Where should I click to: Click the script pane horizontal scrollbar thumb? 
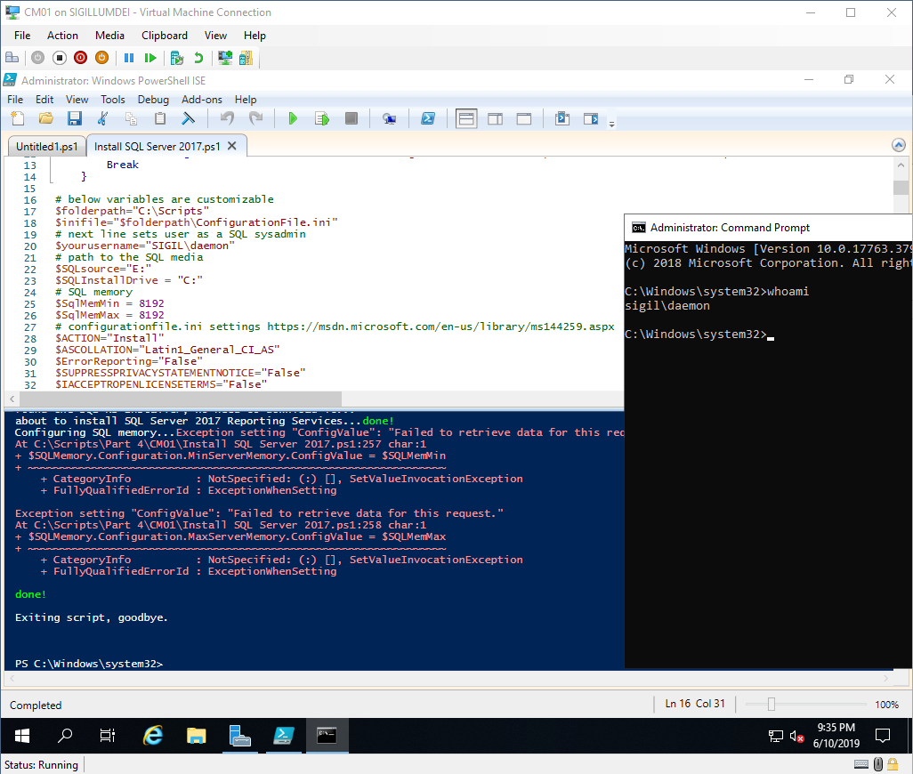click(181, 399)
